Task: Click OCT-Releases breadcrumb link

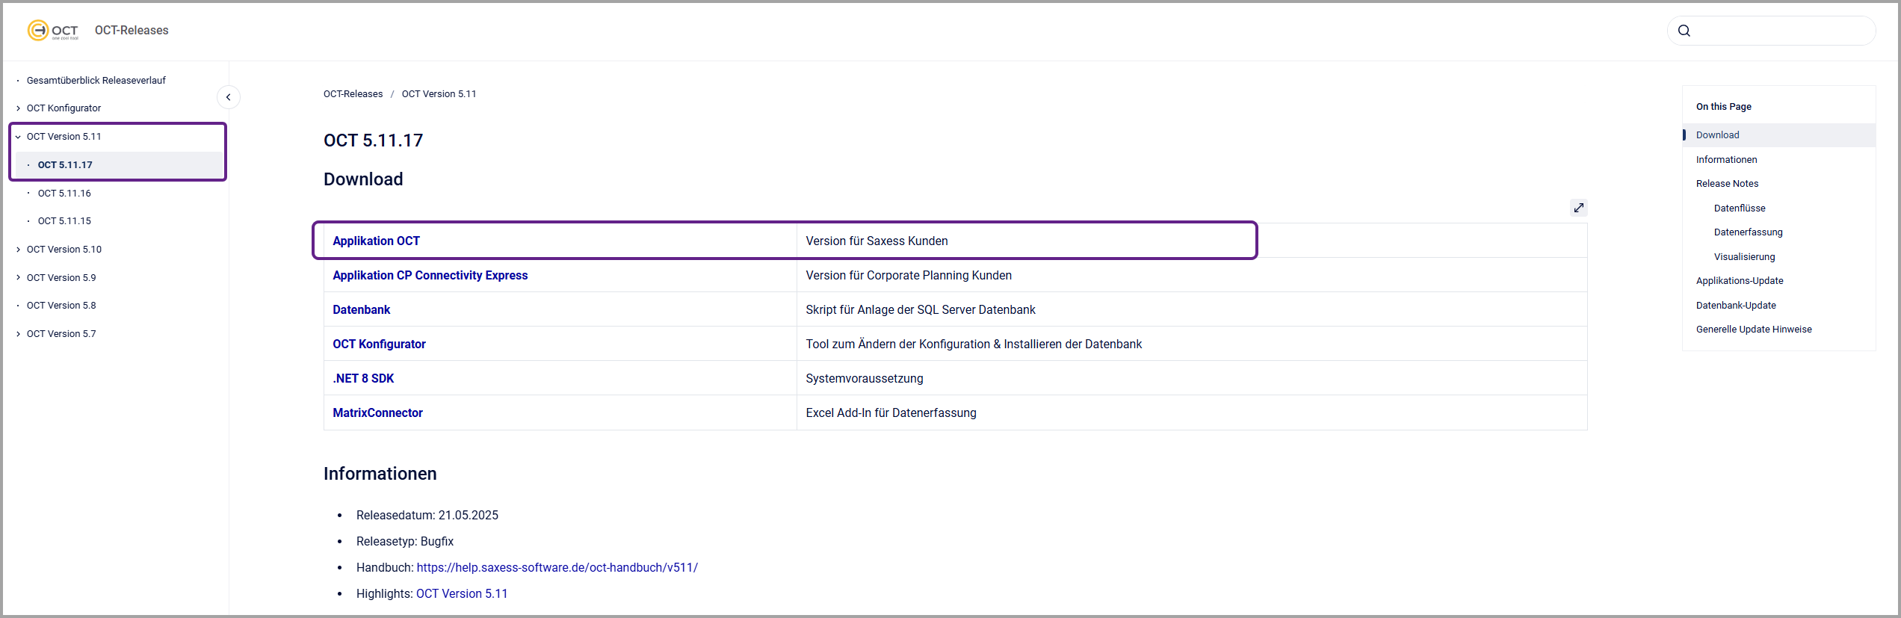Action: tap(353, 94)
